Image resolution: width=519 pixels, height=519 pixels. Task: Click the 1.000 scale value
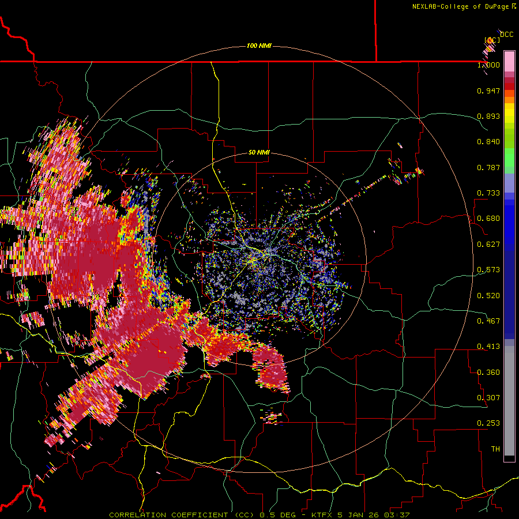(488, 65)
